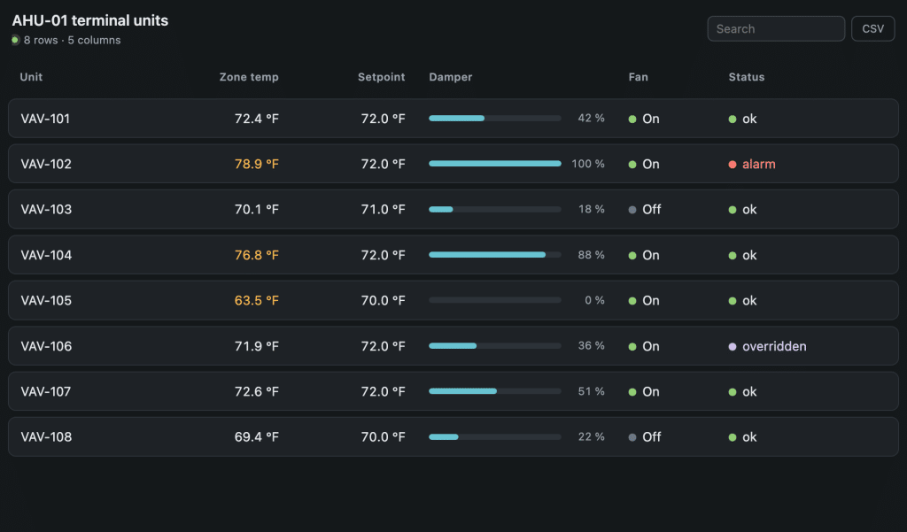This screenshot has height=532, width=907.
Task: Click the grey fan dot in VAV-108 row
Action: [x=632, y=438]
